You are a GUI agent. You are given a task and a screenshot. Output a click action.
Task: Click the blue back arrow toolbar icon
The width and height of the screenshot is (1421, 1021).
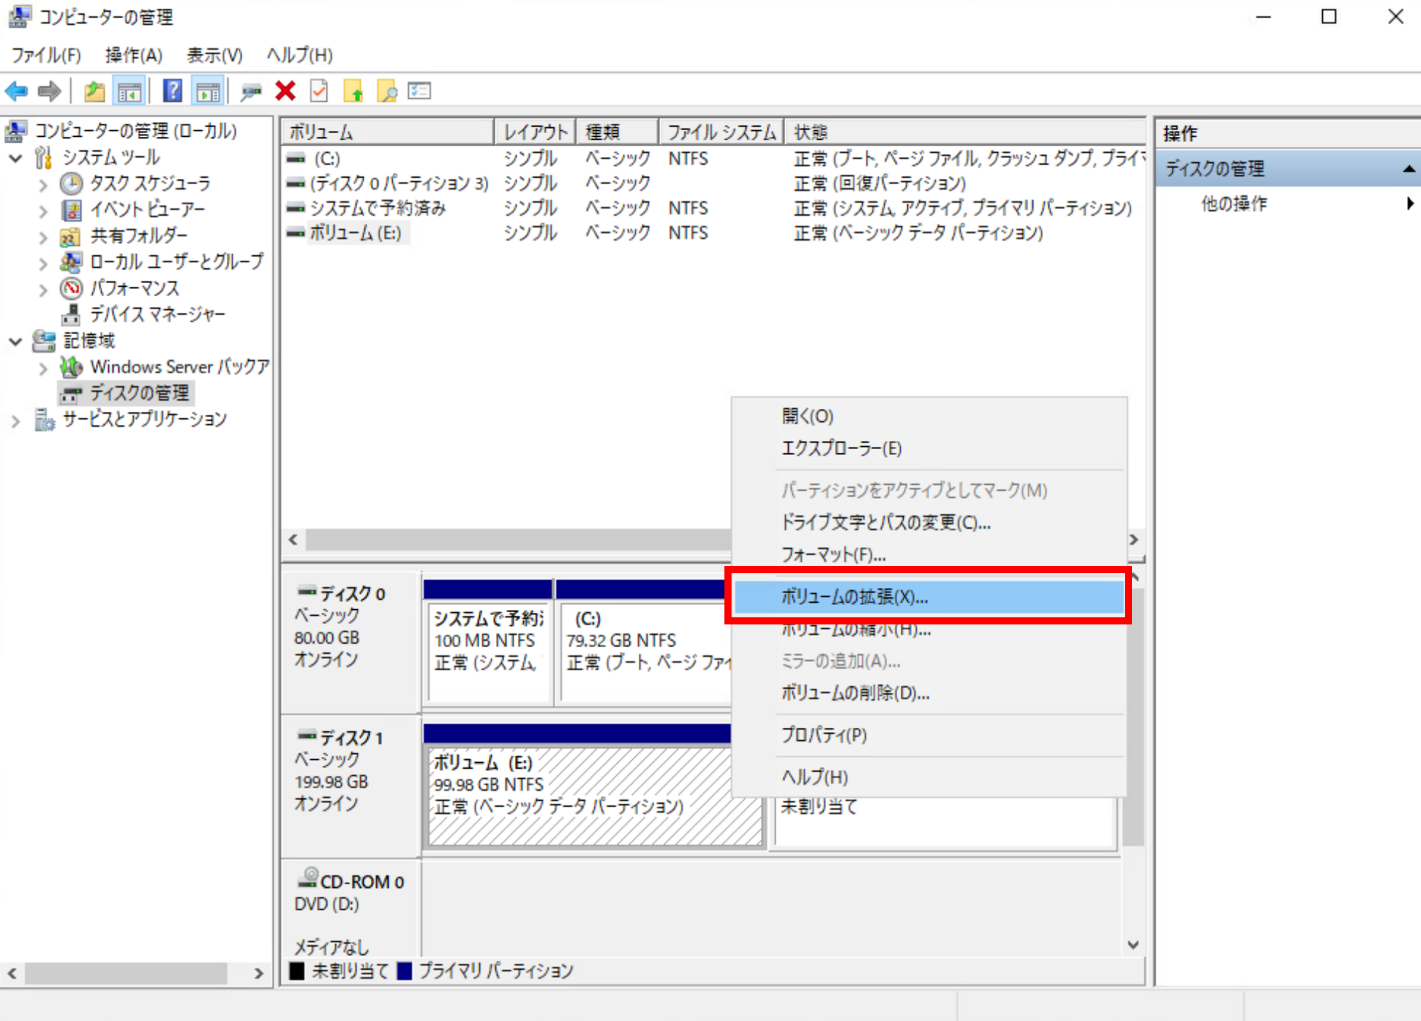coord(16,92)
